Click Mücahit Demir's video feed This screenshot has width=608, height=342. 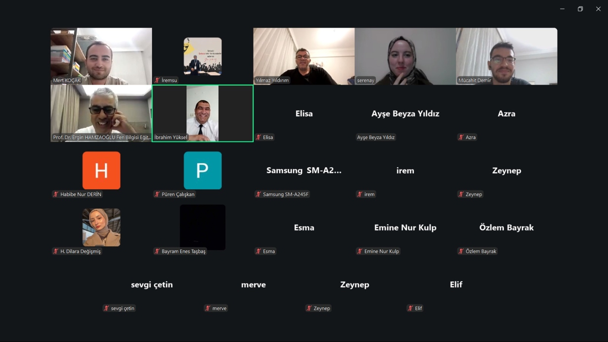click(x=507, y=56)
